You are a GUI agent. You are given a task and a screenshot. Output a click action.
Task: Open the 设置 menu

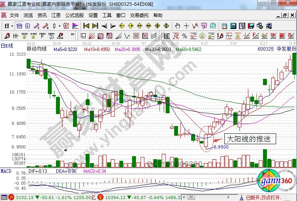tap(93, 15)
